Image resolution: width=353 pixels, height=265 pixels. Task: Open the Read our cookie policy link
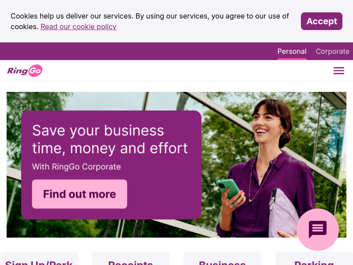(x=79, y=26)
